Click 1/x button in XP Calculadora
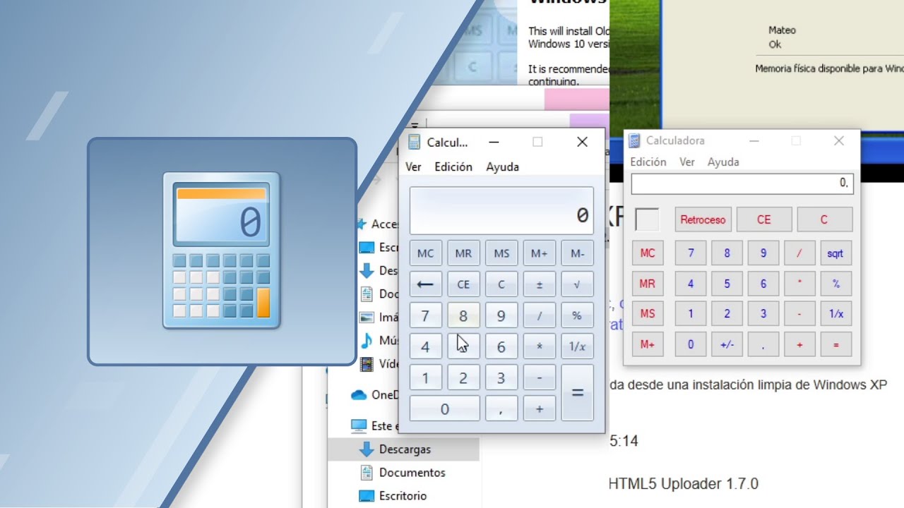Viewport: 904px width, 508px height. coord(835,314)
